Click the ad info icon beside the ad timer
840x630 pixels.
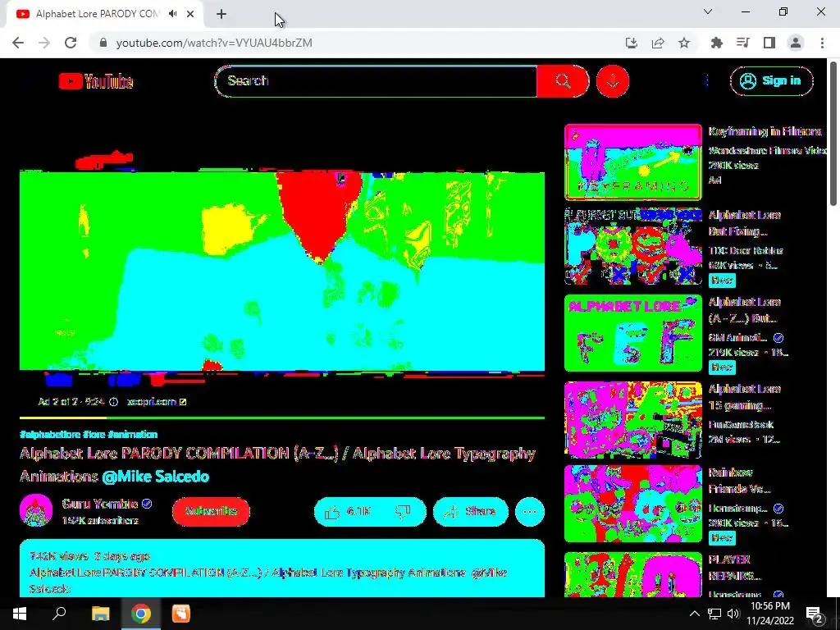point(113,402)
